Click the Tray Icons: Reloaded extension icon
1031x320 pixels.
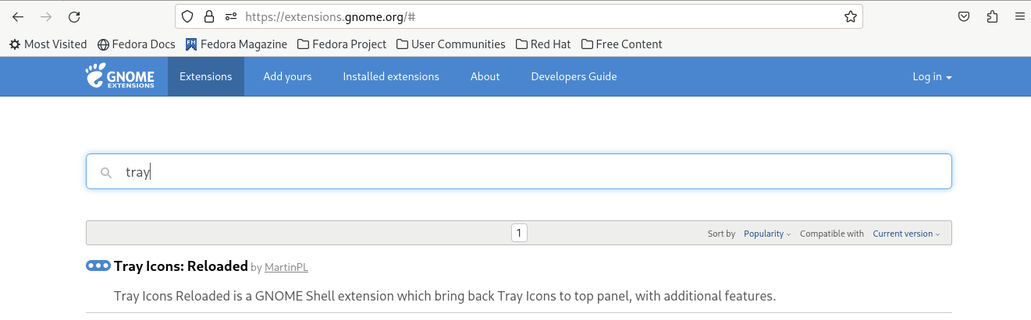[x=98, y=265]
